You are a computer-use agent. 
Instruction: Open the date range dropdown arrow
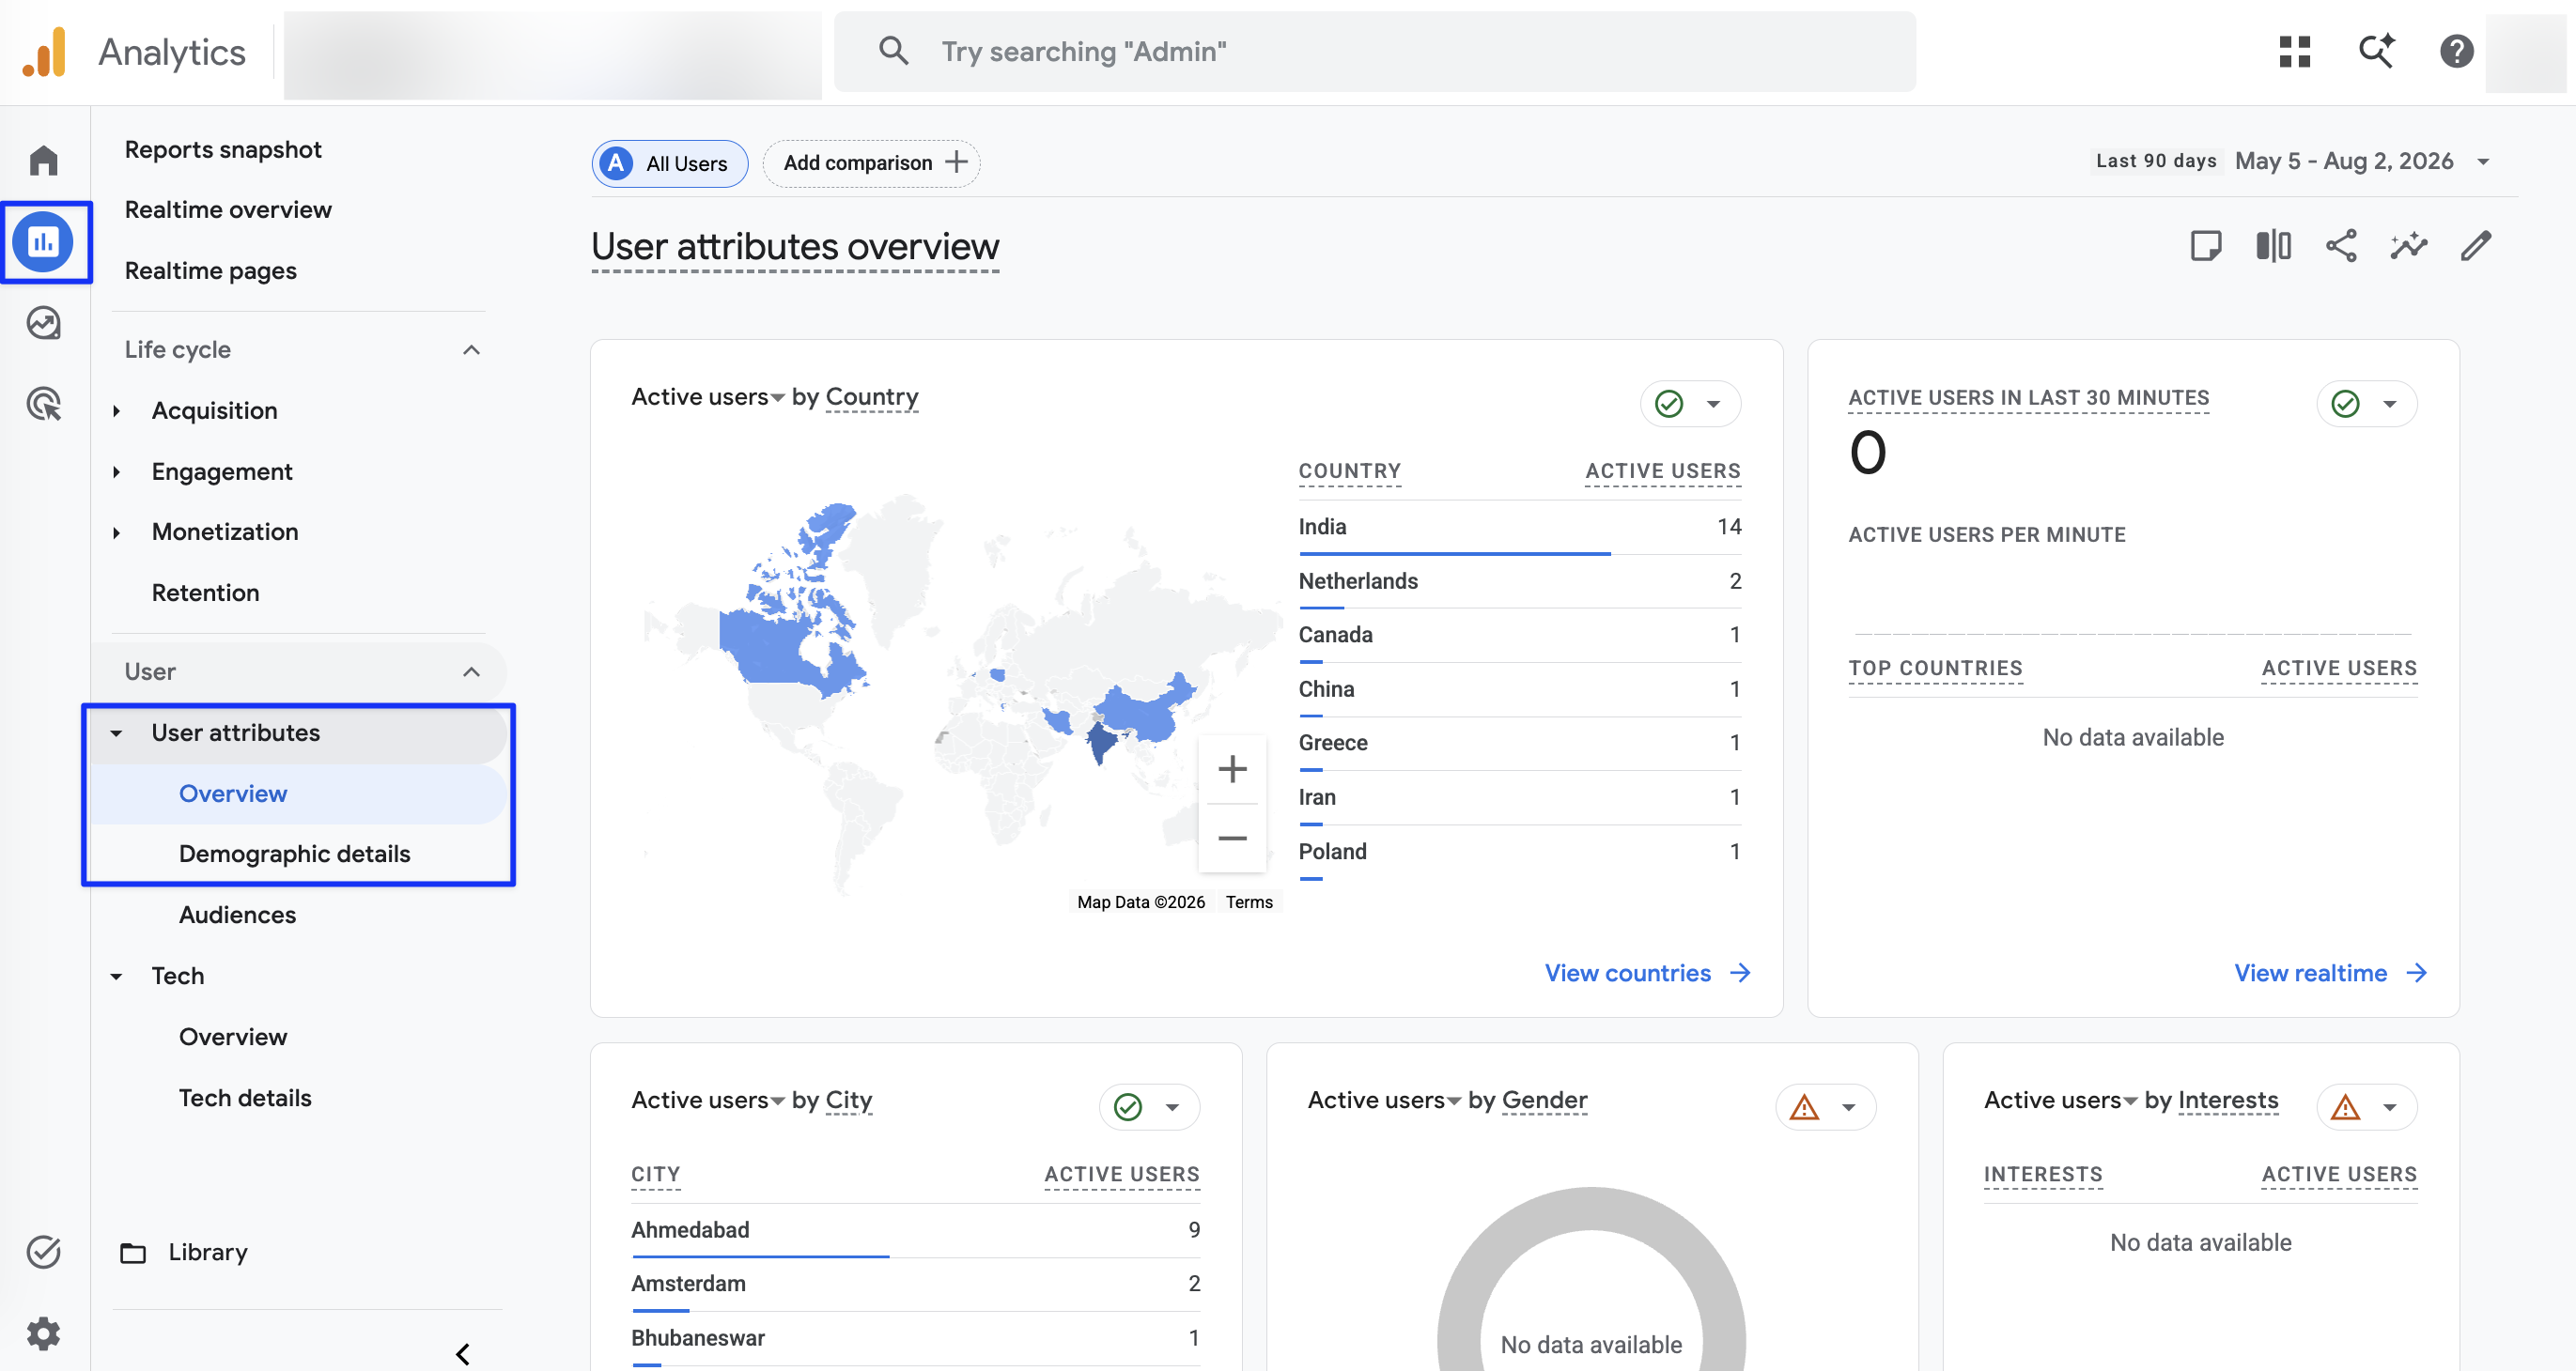point(2483,162)
